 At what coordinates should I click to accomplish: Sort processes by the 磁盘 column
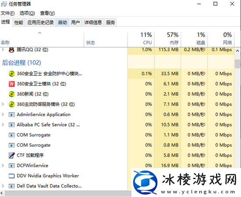tap(194, 39)
